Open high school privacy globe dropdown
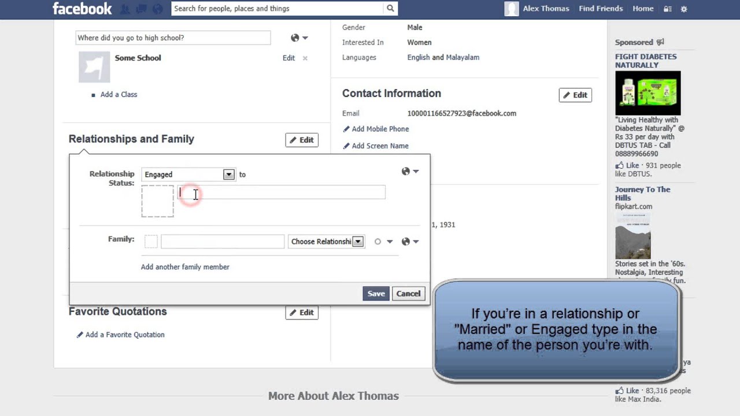This screenshot has height=416, width=740. (x=299, y=38)
